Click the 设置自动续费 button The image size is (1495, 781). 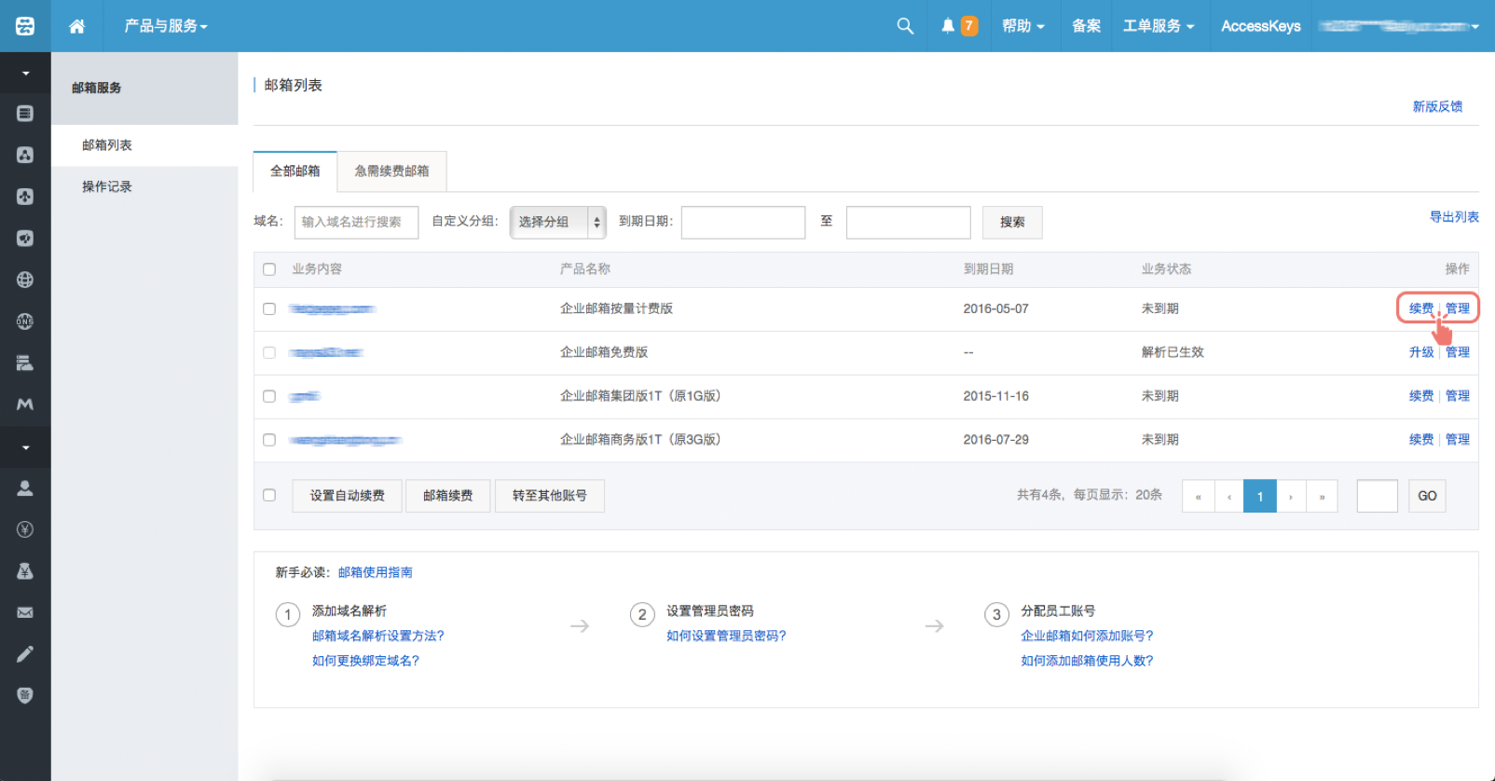point(347,496)
